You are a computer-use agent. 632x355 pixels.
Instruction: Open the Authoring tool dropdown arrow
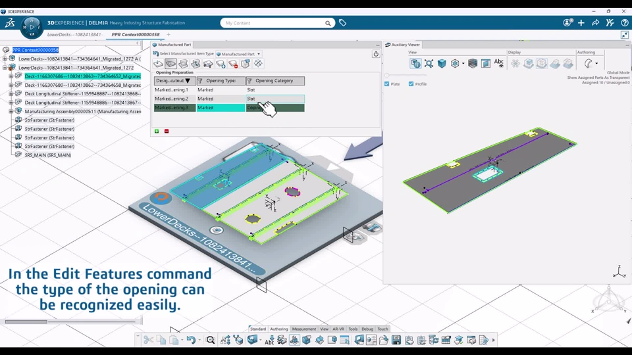tap(596, 64)
